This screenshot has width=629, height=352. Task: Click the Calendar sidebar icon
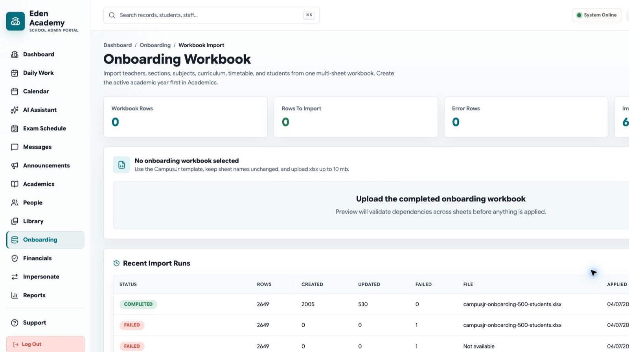[x=15, y=91]
